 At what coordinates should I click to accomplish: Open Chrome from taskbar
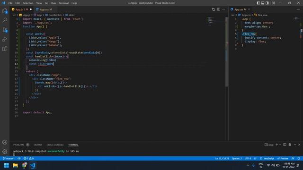[x=24, y=165]
